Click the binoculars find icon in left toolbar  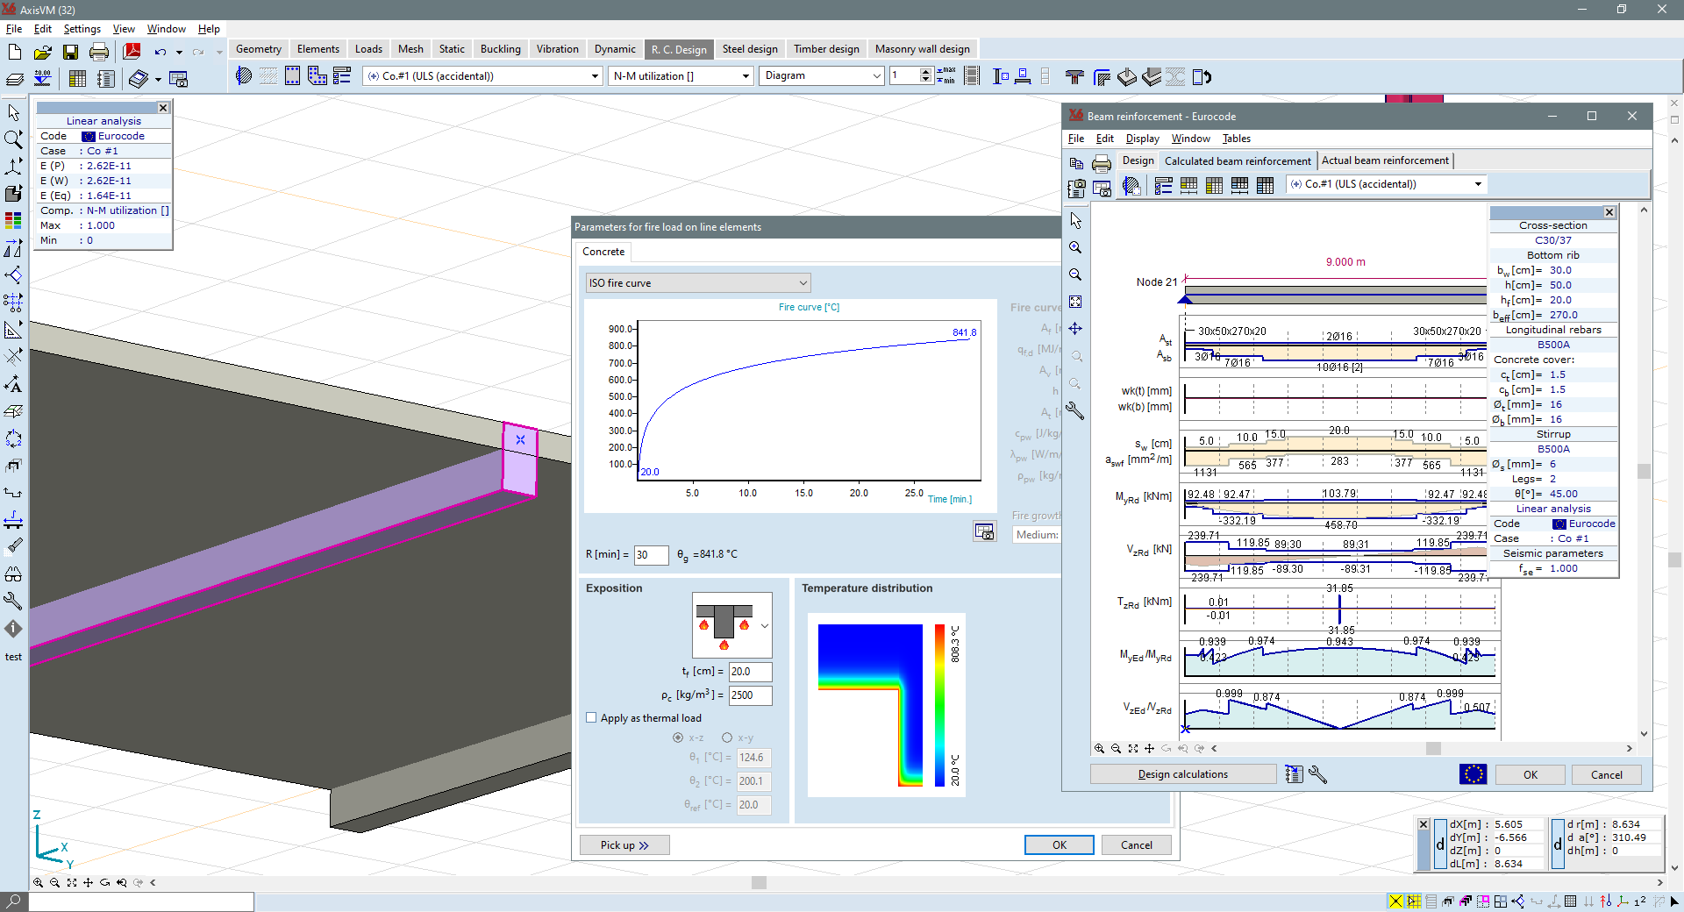tap(13, 574)
